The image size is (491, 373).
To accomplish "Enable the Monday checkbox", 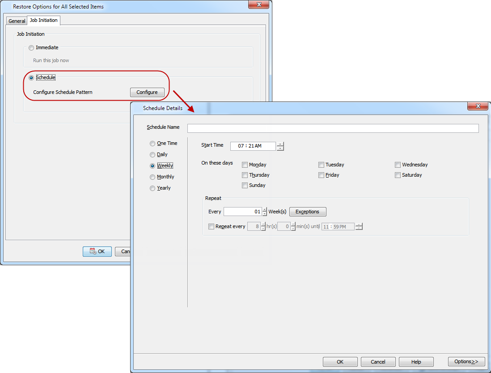I will pyautogui.click(x=245, y=165).
